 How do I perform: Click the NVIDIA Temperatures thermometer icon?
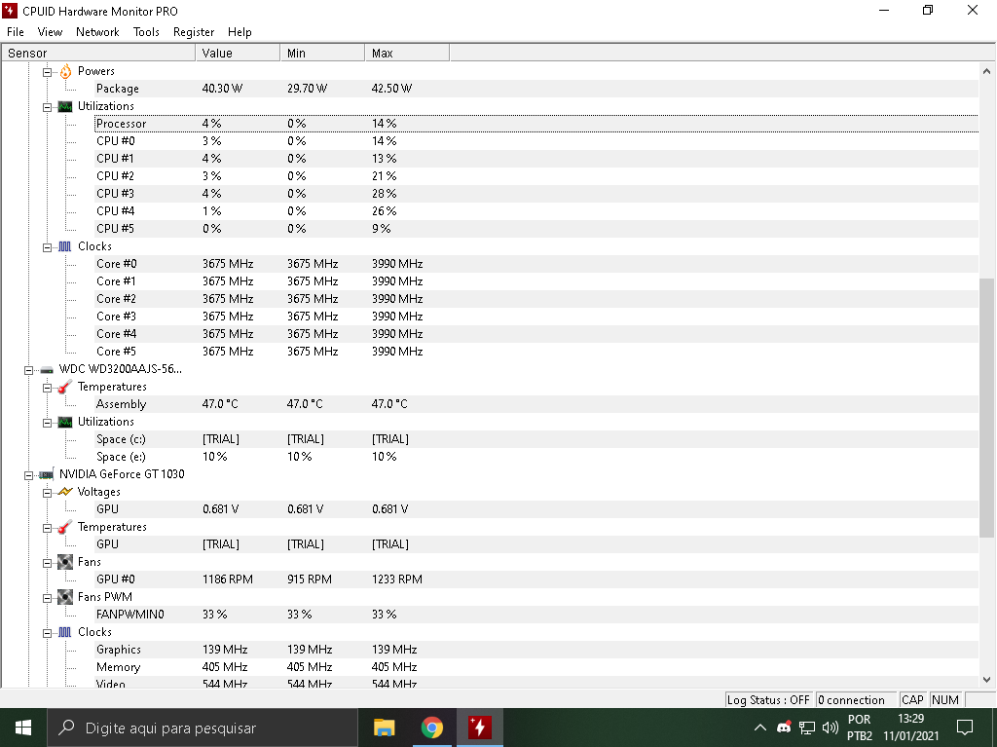click(x=65, y=527)
